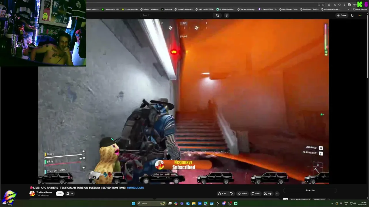Viewport: 369px width, 207px height.
Task: Open ENG US language switcher
Action: click(x=346, y=204)
